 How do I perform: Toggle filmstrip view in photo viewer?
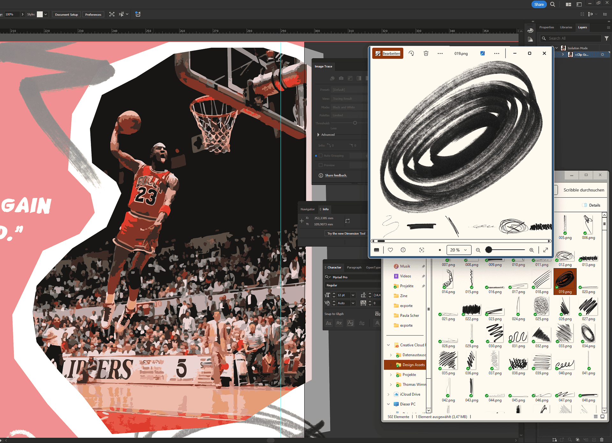click(x=376, y=250)
